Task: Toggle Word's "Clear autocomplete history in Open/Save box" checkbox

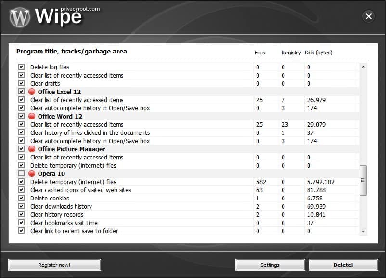Action: 21,141
